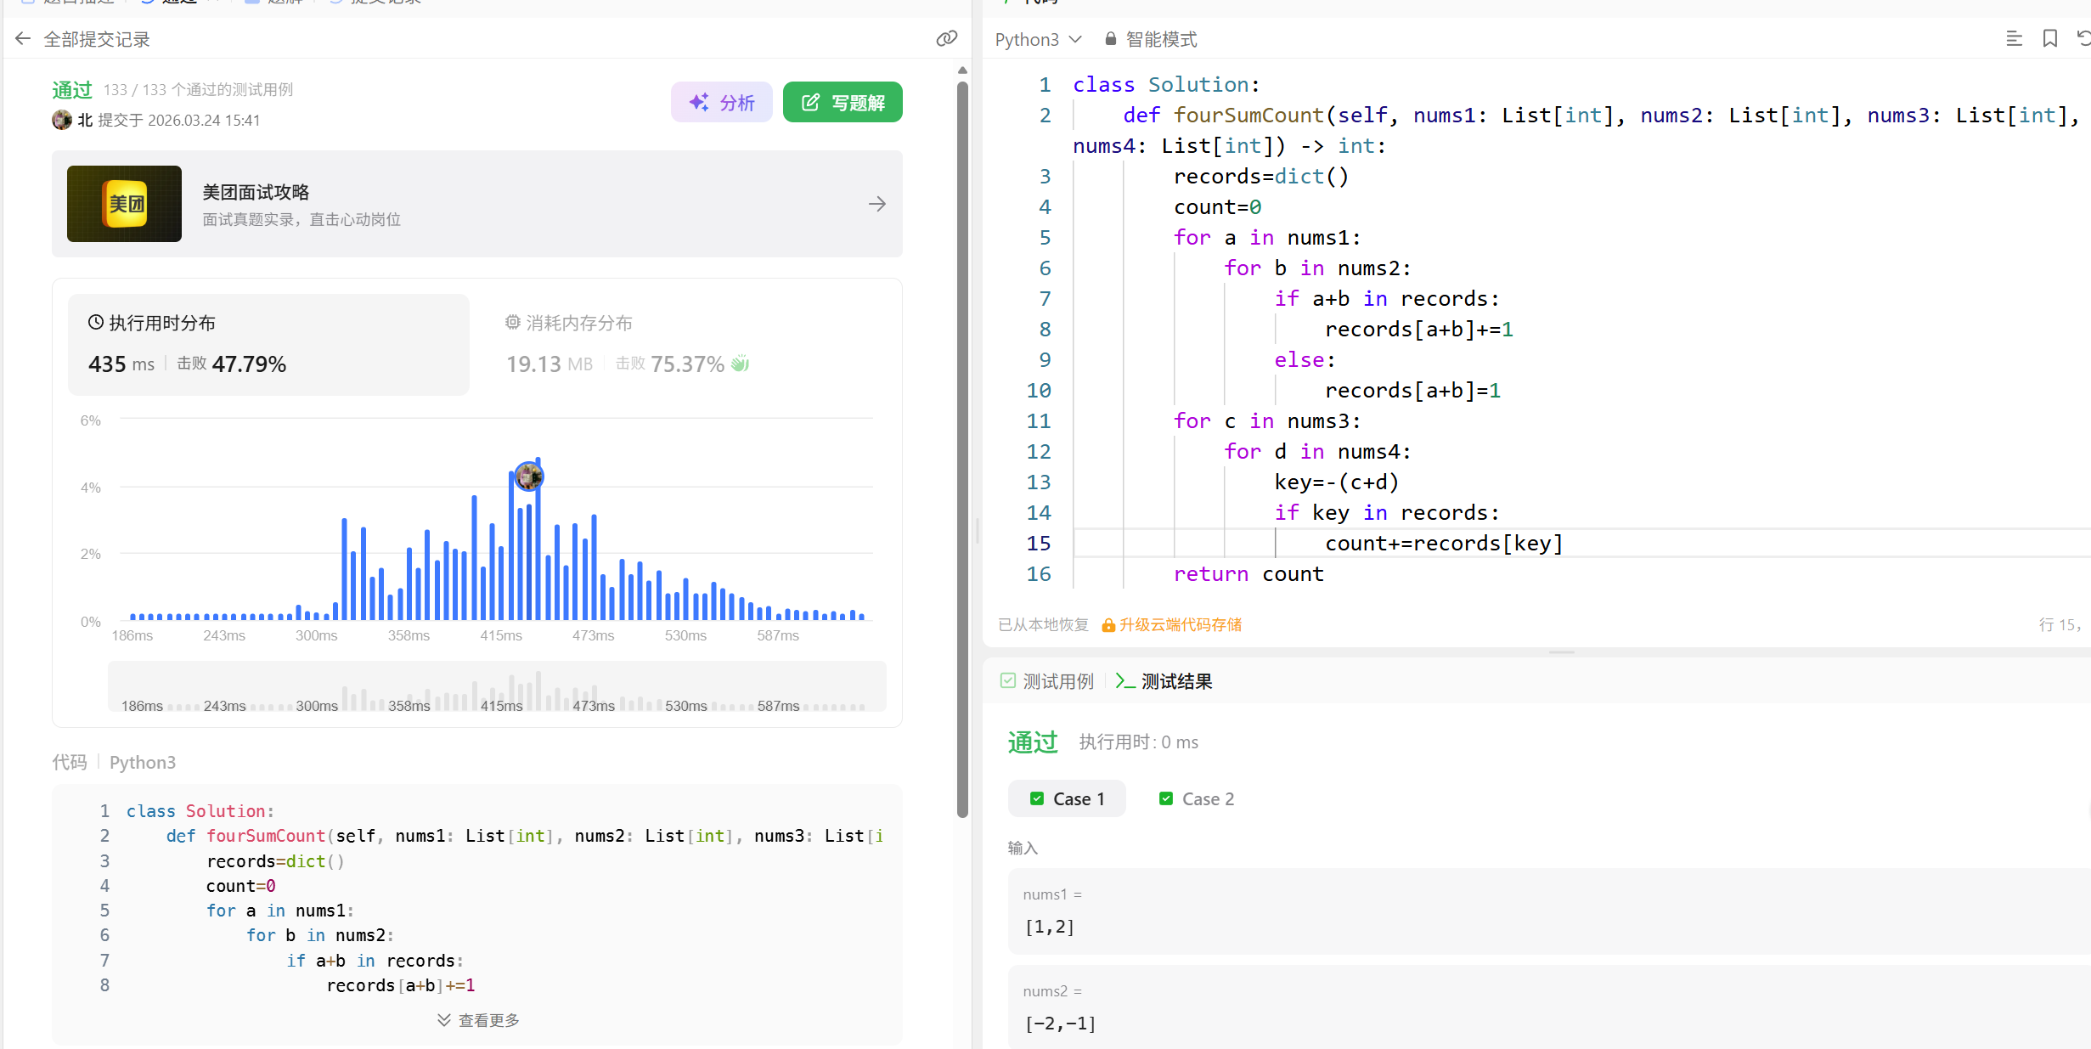
Task: Switch to 测试用例 tab
Action: click(1047, 681)
